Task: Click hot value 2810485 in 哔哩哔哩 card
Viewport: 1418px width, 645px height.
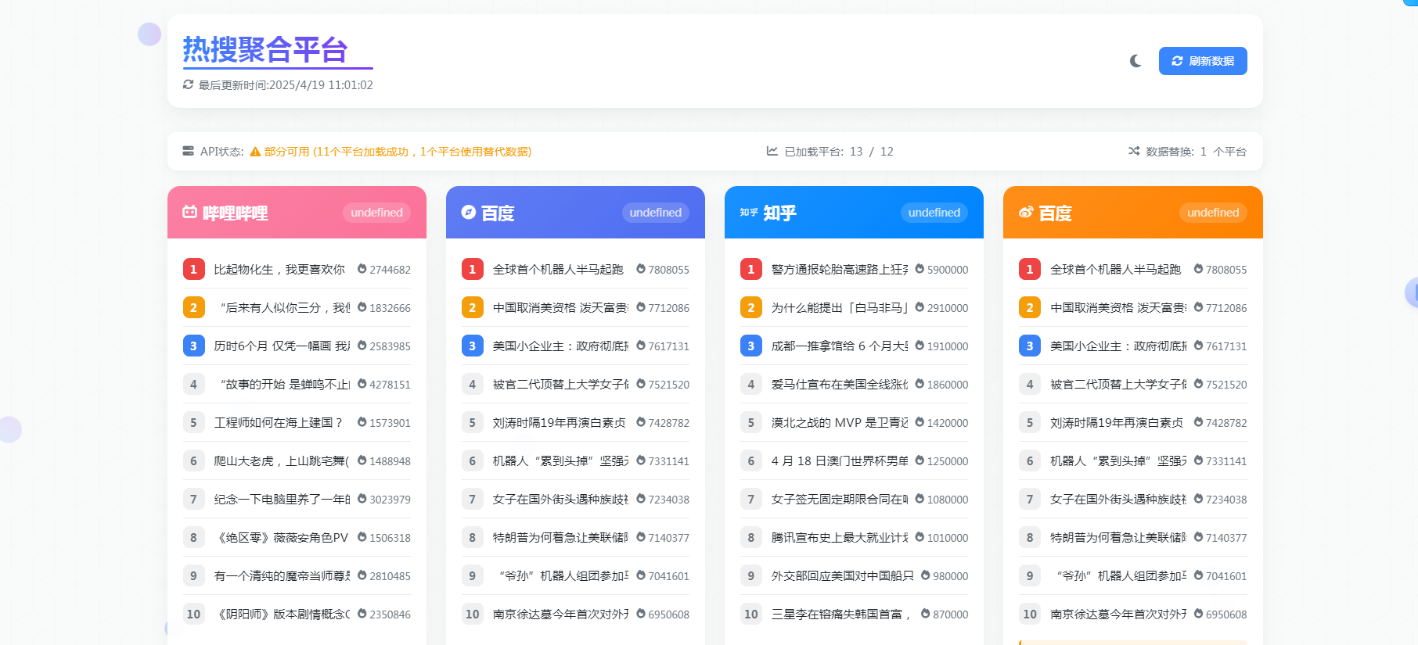Action: coord(390,575)
